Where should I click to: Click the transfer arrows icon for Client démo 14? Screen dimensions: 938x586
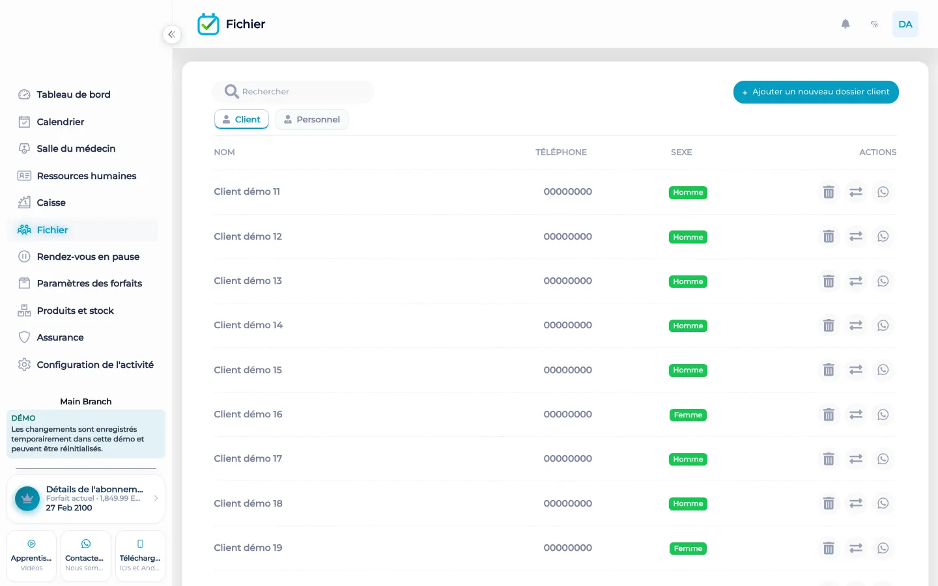pos(856,326)
